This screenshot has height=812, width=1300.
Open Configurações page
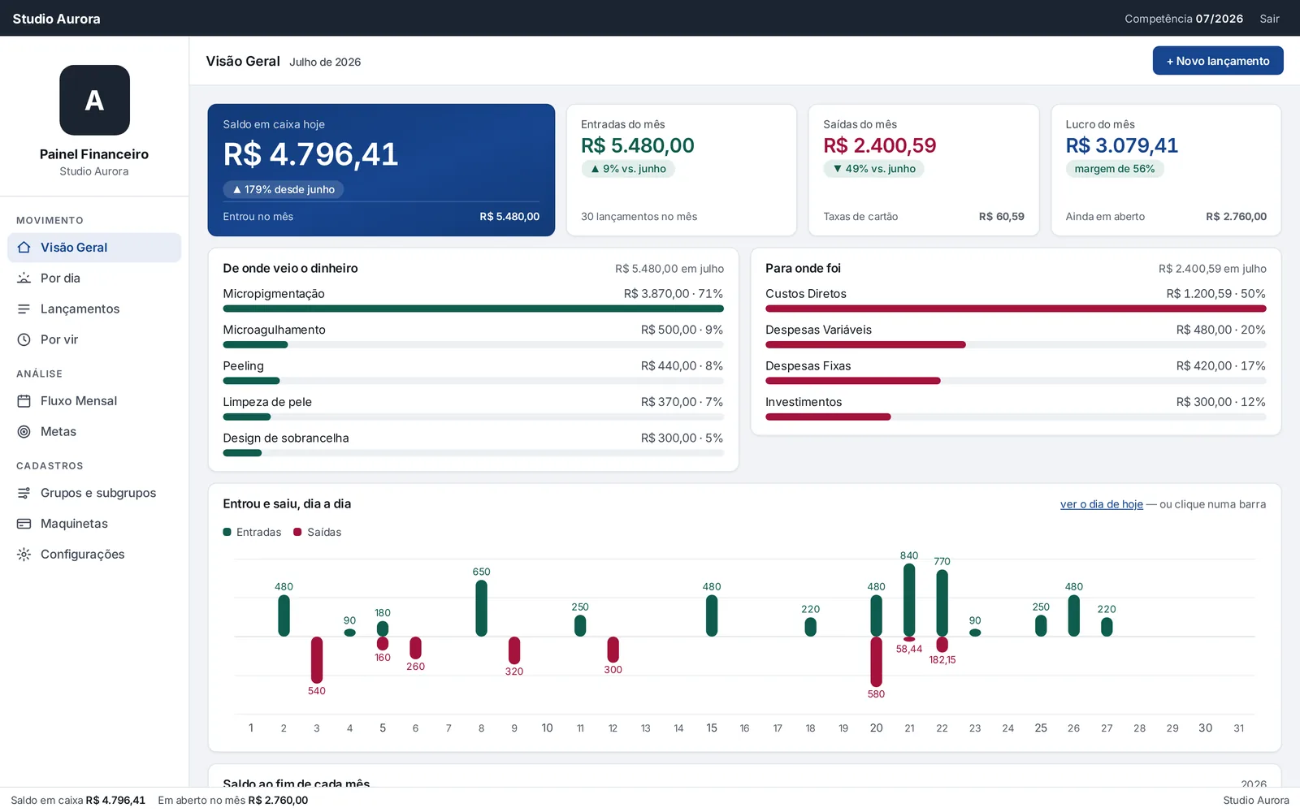coord(94,555)
